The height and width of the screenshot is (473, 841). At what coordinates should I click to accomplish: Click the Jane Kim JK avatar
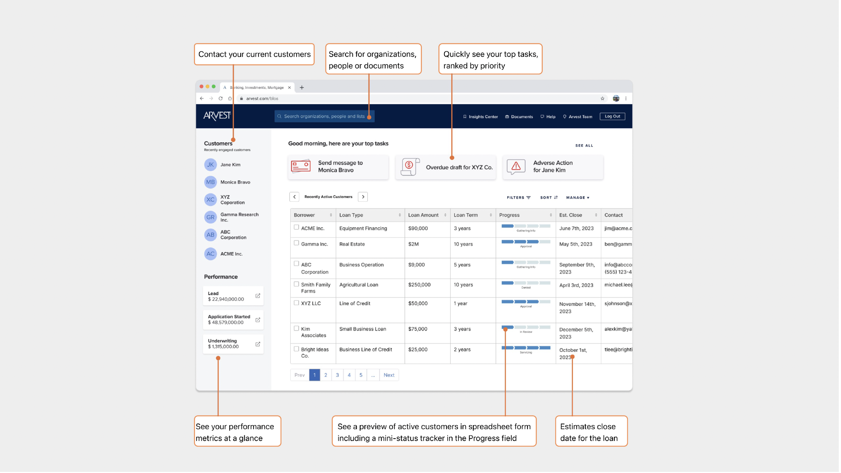click(210, 165)
